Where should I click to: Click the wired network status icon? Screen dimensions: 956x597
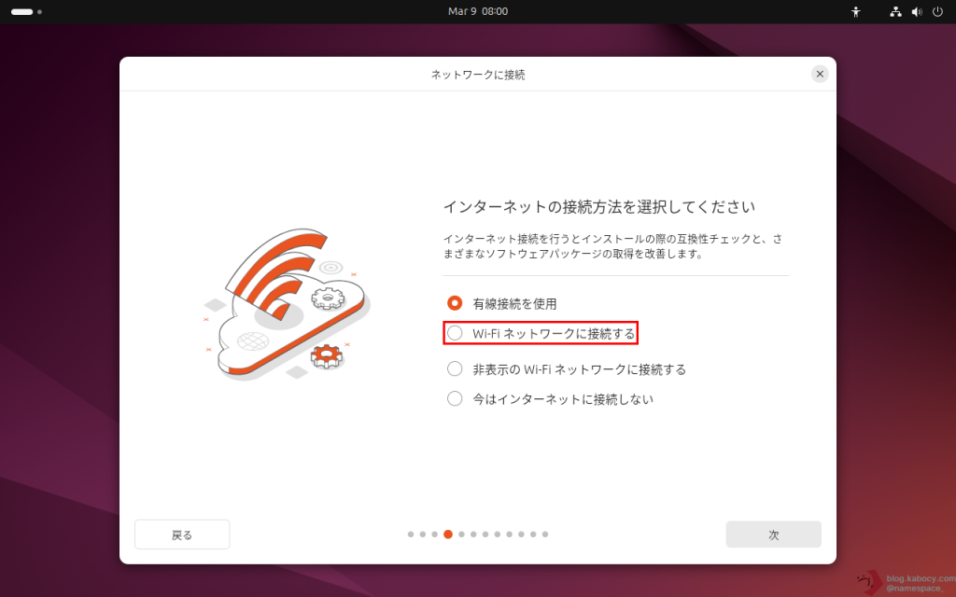click(x=895, y=12)
